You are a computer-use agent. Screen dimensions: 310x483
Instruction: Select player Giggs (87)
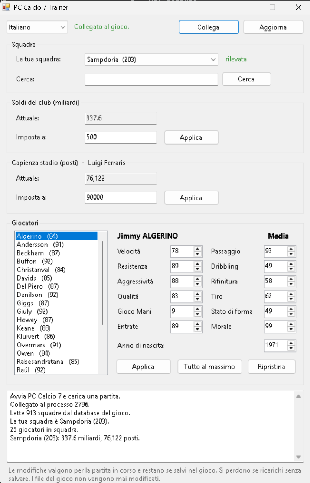pyautogui.click(x=56, y=303)
